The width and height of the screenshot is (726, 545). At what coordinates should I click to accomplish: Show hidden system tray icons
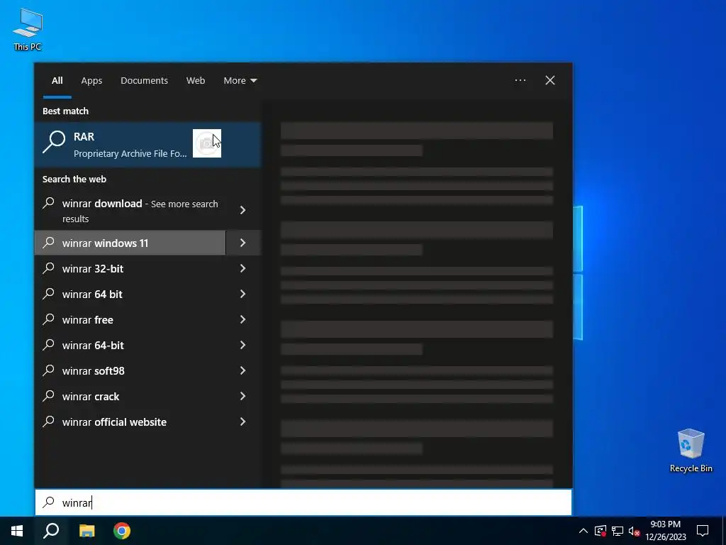(x=583, y=531)
